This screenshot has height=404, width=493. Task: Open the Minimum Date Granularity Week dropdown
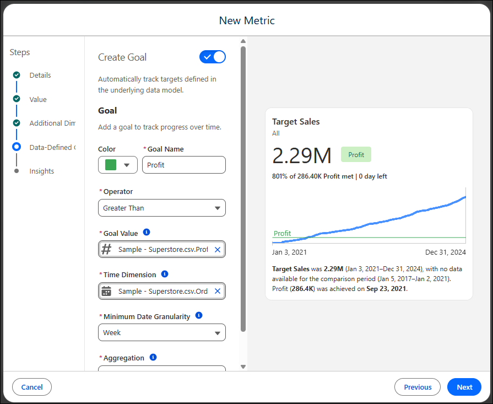162,332
